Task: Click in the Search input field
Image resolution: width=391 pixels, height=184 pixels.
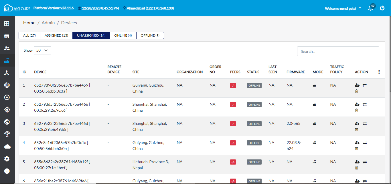Action: (x=338, y=51)
